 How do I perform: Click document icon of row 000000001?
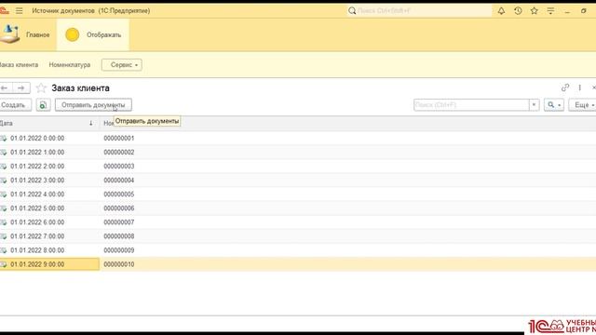pyautogui.click(x=4, y=139)
